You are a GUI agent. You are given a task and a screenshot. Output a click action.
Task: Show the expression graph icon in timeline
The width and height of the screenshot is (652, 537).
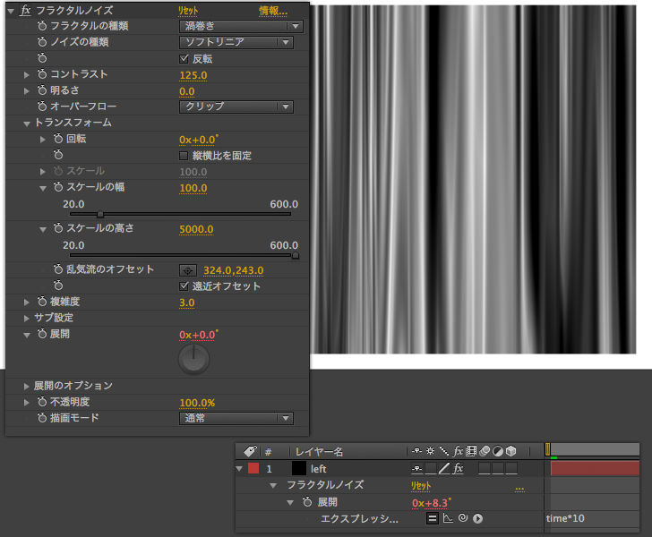(448, 518)
